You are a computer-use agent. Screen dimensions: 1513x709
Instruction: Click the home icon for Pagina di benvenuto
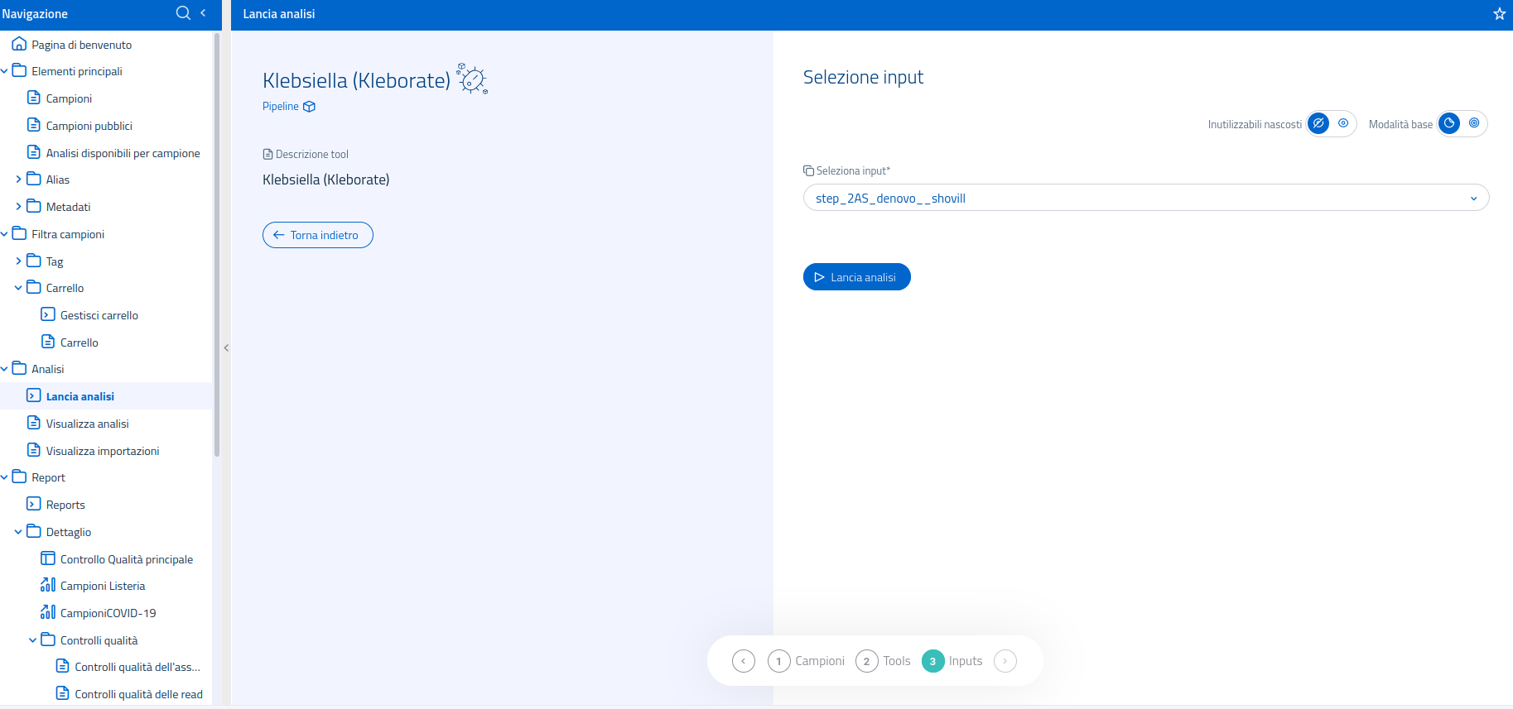19,45
